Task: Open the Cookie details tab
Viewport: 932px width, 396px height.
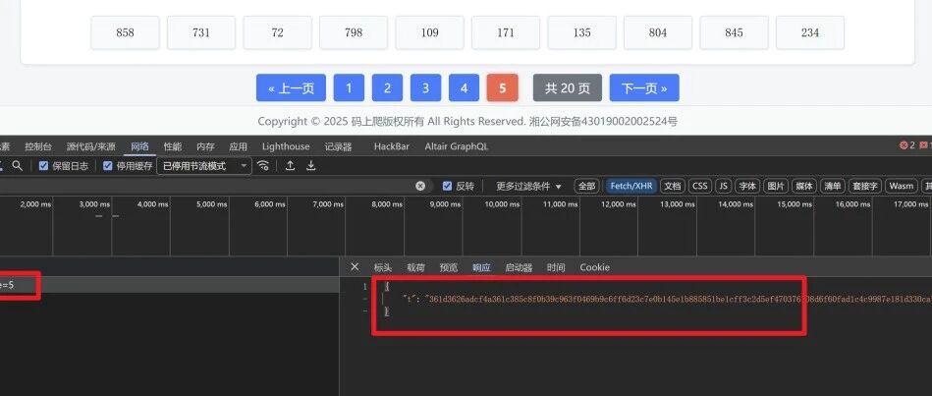Action: (595, 267)
